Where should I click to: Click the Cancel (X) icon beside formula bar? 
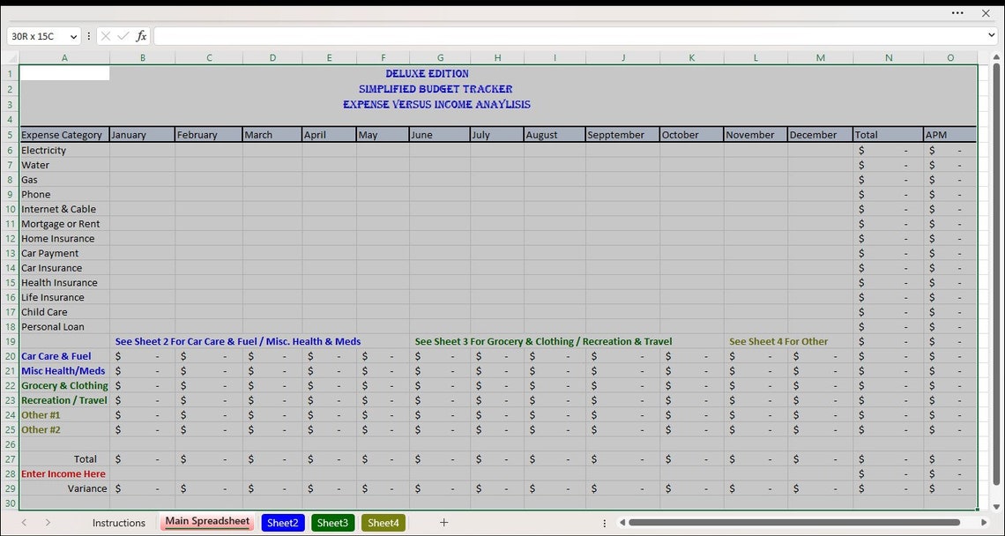[x=105, y=36]
